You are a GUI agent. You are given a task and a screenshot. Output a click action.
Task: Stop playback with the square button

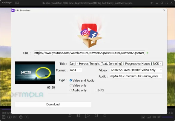coord(105,116)
